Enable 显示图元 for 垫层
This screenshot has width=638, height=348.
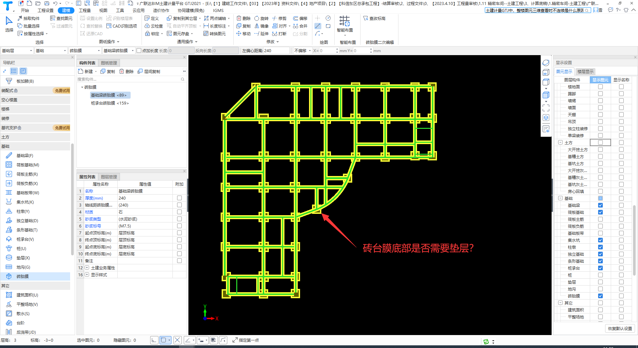point(600,282)
